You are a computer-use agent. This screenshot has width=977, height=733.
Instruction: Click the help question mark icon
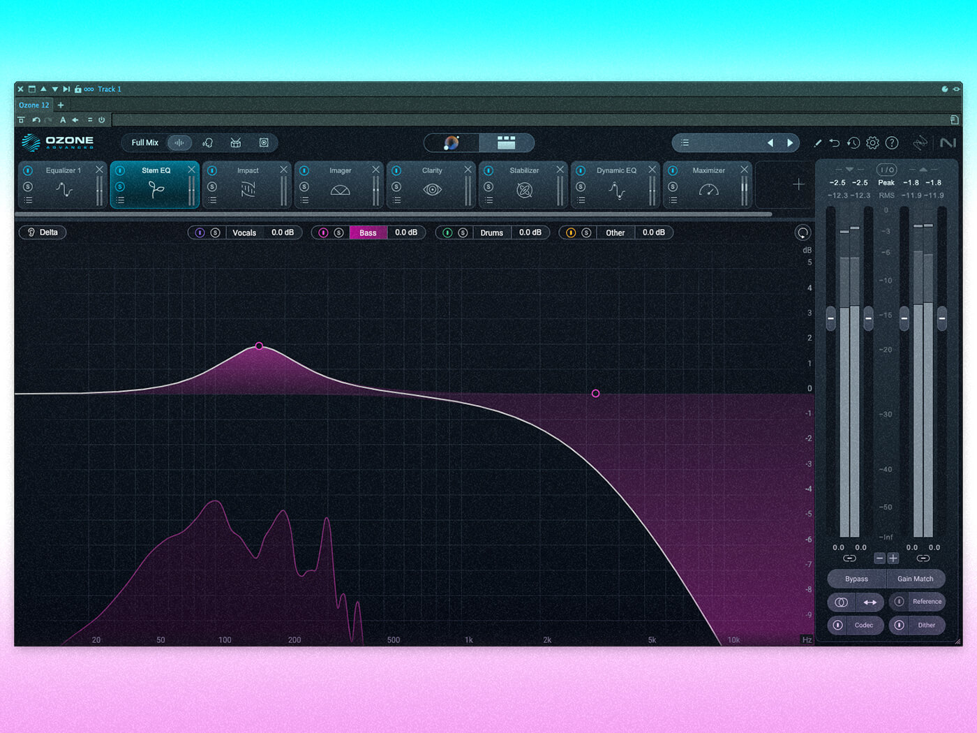point(892,143)
